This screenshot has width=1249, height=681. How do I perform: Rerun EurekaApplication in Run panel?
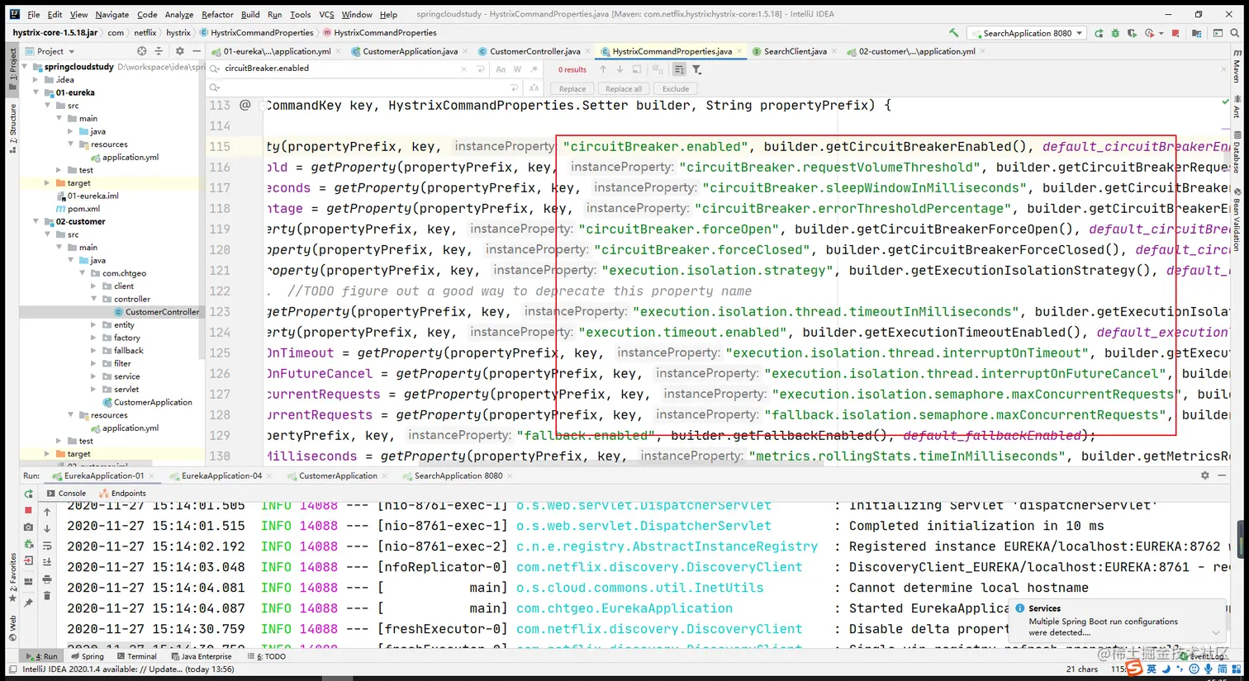(x=29, y=494)
